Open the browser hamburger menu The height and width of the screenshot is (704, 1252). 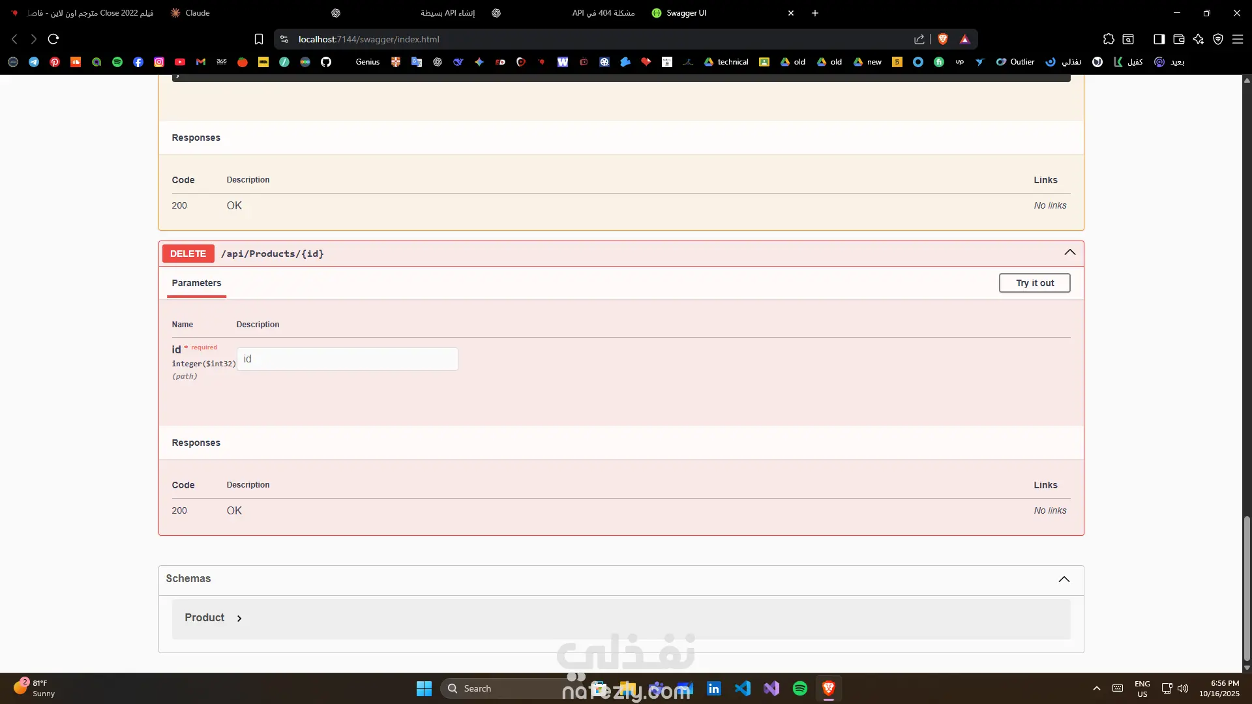(1238, 39)
